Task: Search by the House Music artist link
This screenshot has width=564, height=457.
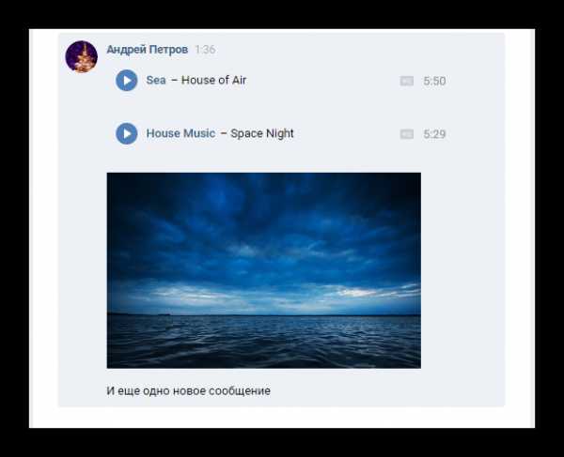Action: point(180,133)
